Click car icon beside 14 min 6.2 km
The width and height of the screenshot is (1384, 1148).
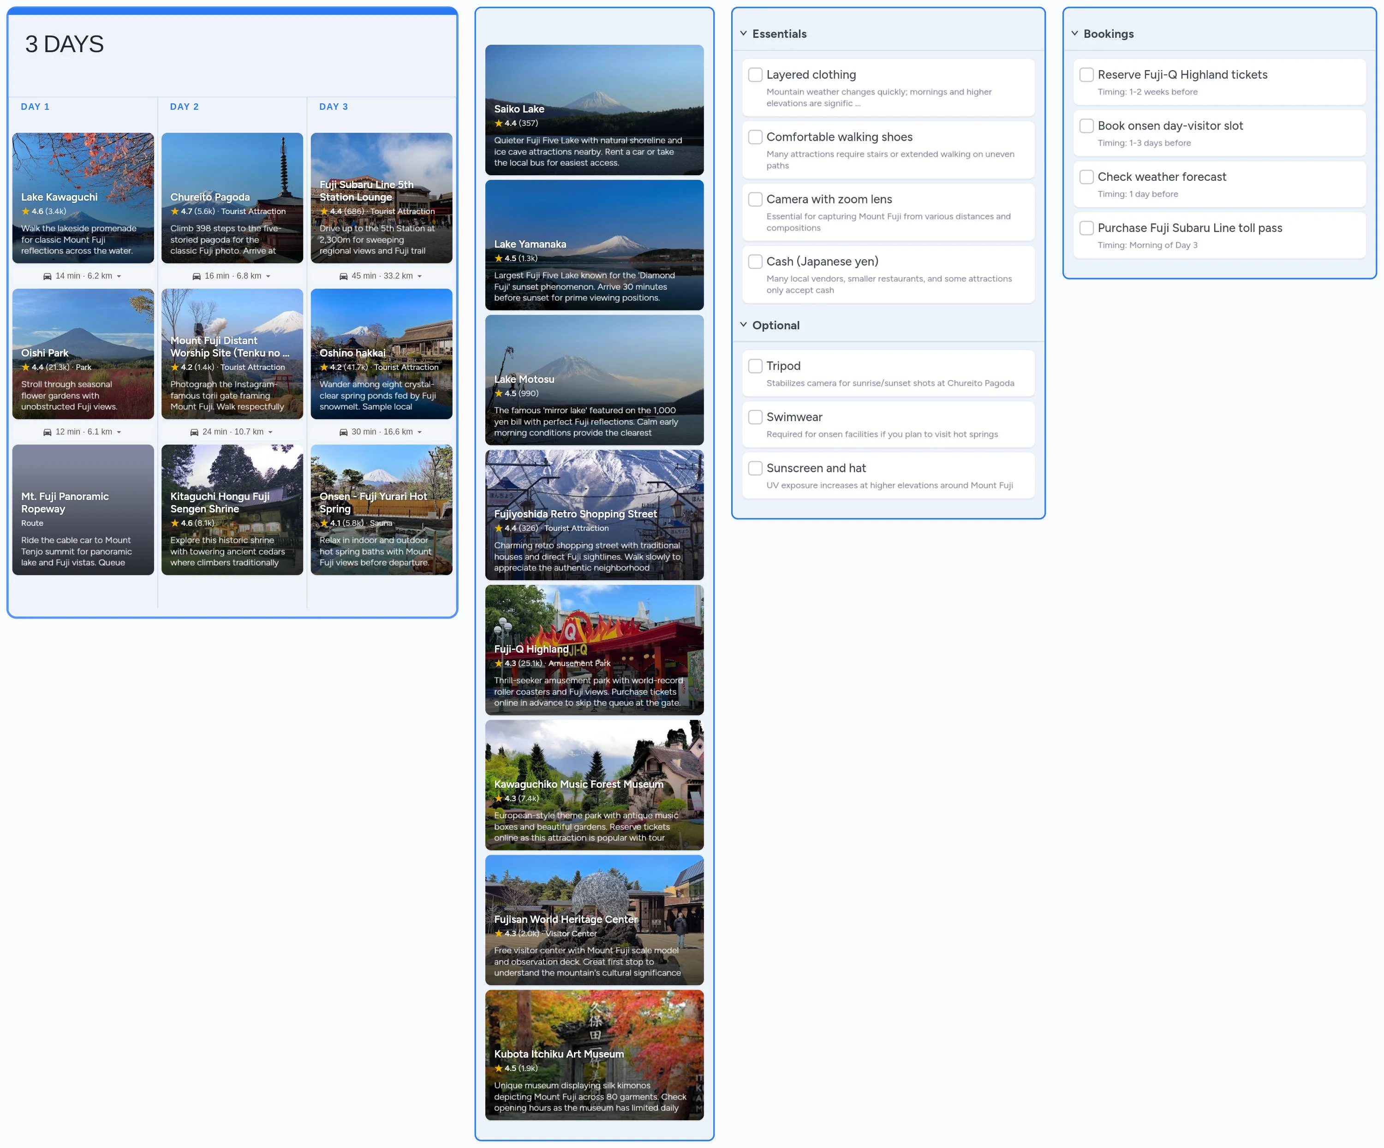pos(48,276)
